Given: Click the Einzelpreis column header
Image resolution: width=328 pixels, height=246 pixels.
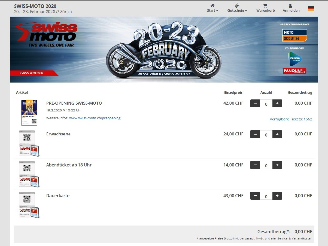Looking at the screenshot, I should [233, 93].
